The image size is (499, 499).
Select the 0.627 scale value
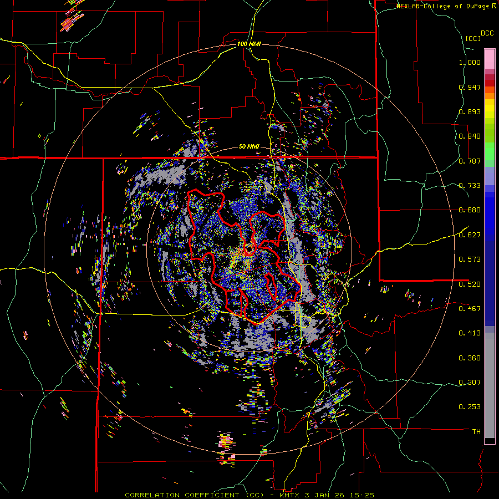pyautogui.click(x=470, y=235)
